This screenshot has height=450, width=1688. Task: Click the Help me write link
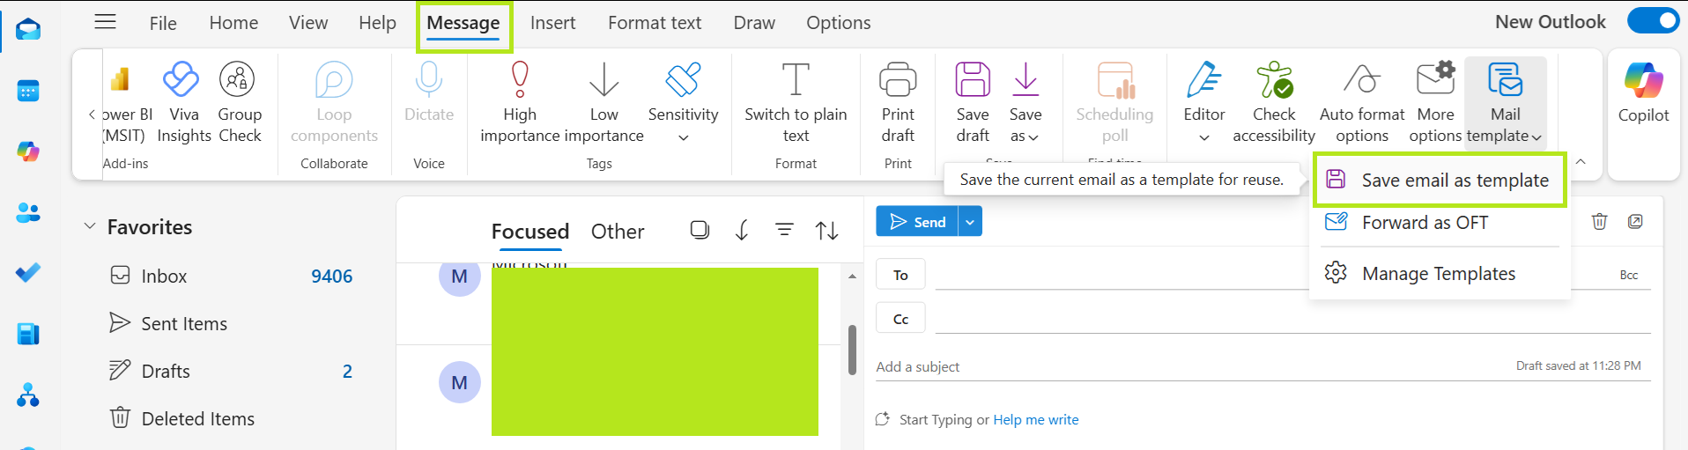(1035, 420)
